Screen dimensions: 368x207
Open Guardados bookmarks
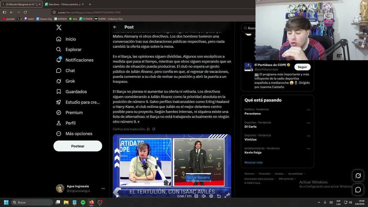coord(72,91)
